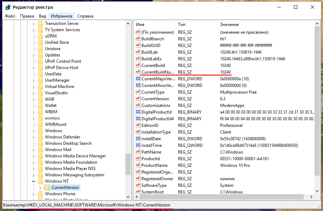
Task: Select the wcmsvc key
Action: (53, 118)
